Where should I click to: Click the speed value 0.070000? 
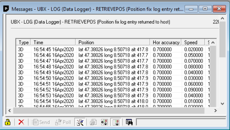[194, 61]
